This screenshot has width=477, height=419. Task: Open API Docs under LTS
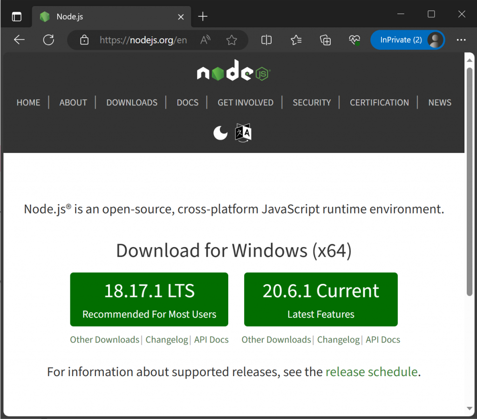(211, 340)
